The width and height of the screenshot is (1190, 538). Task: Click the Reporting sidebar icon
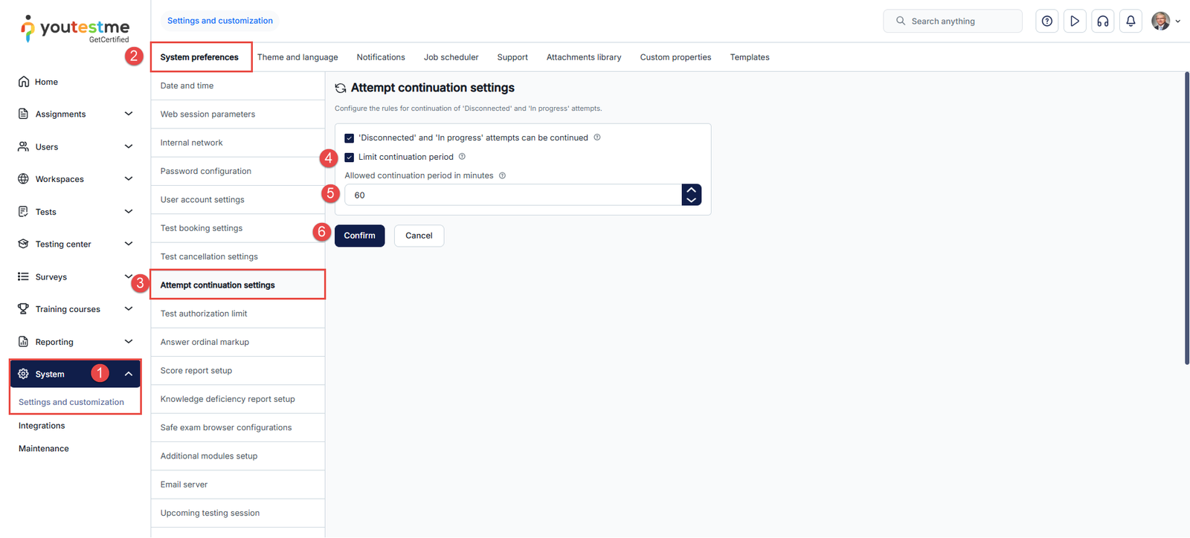point(23,342)
